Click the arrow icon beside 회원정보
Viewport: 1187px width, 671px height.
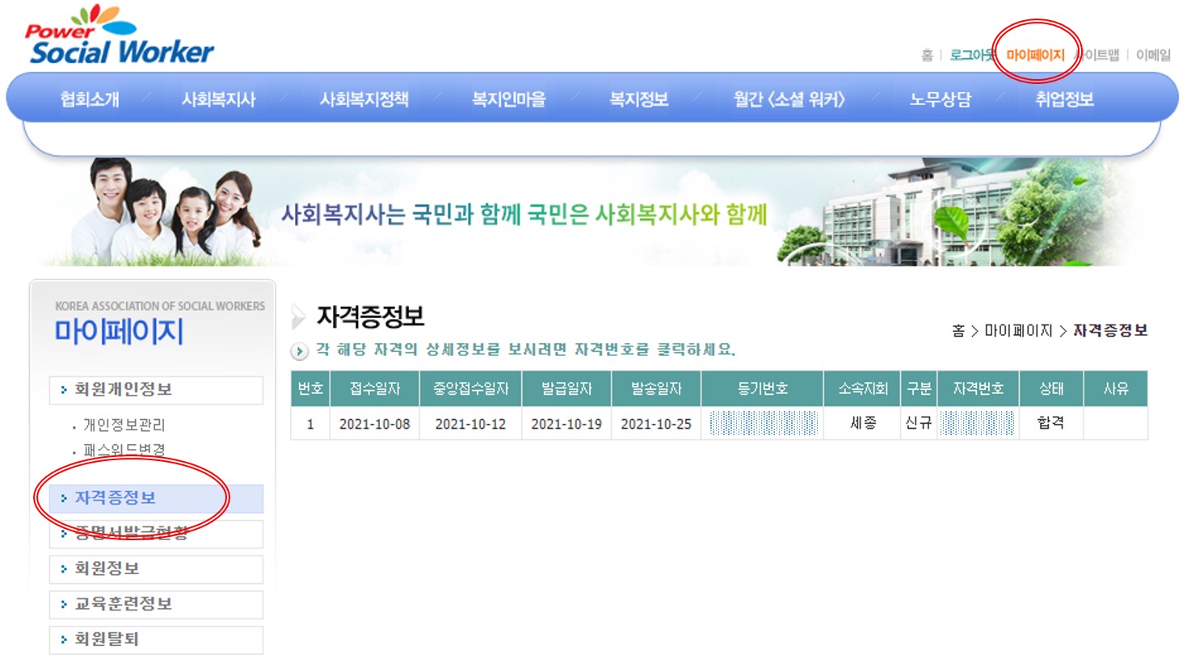[64, 569]
